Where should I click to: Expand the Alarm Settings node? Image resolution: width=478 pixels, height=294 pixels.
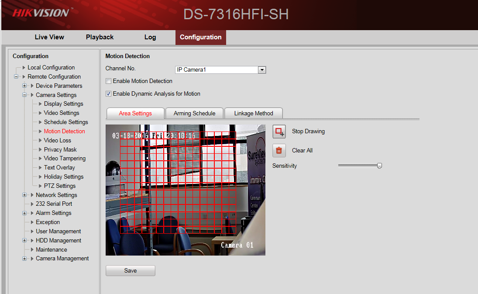[24, 213]
